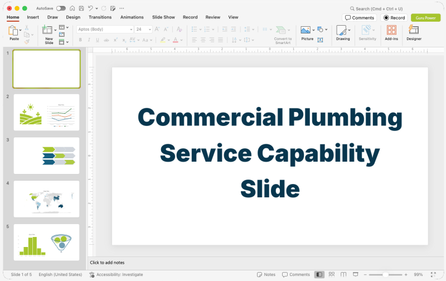Undo the last action
This screenshot has width=446, height=281.
pyautogui.click(x=90, y=8)
